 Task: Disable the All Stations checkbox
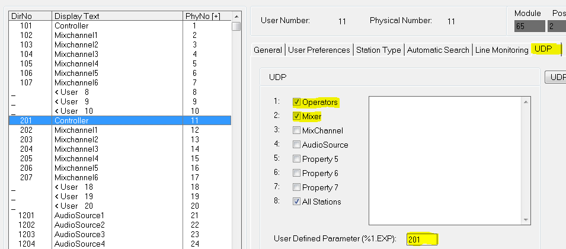click(297, 202)
